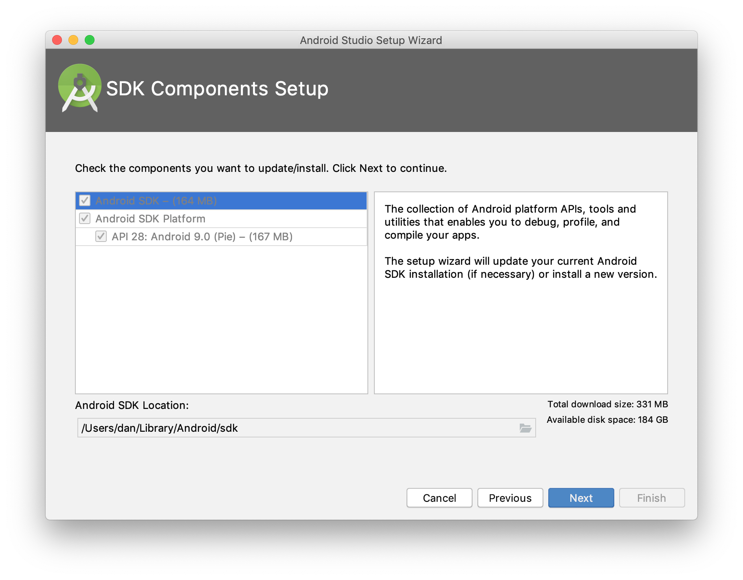Open the folder browser for SDK location

[x=525, y=428]
